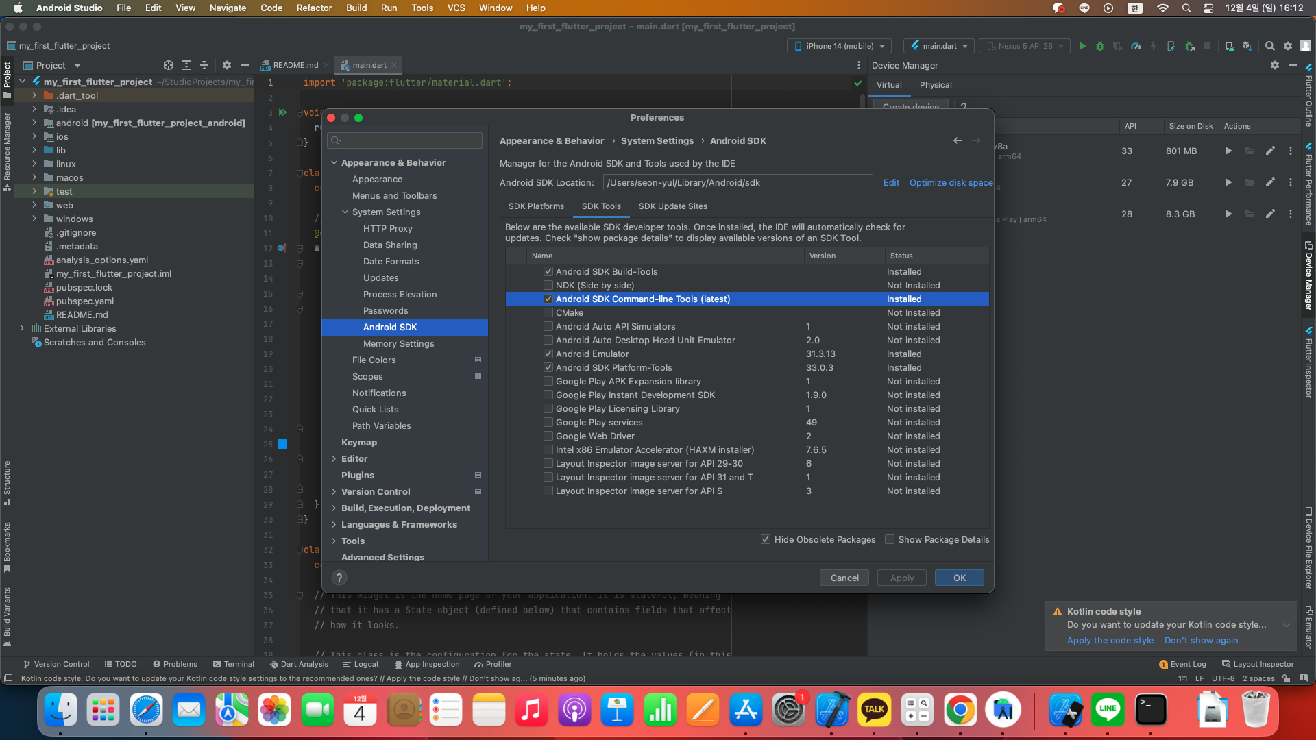Click inside the Android SDK Location field

(737, 182)
